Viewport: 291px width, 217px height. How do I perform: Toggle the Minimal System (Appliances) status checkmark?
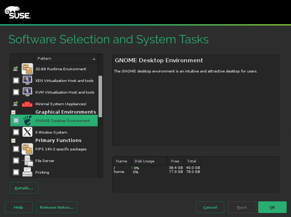click(x=16, y=104)
